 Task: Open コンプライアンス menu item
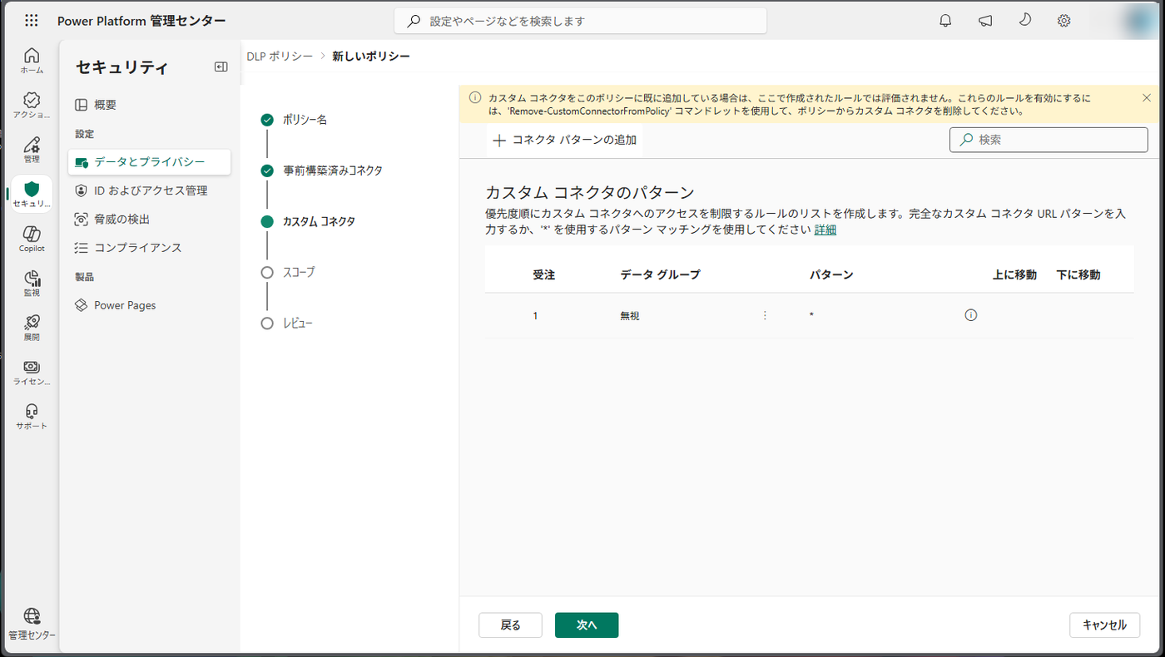click(x=150, y=248)
